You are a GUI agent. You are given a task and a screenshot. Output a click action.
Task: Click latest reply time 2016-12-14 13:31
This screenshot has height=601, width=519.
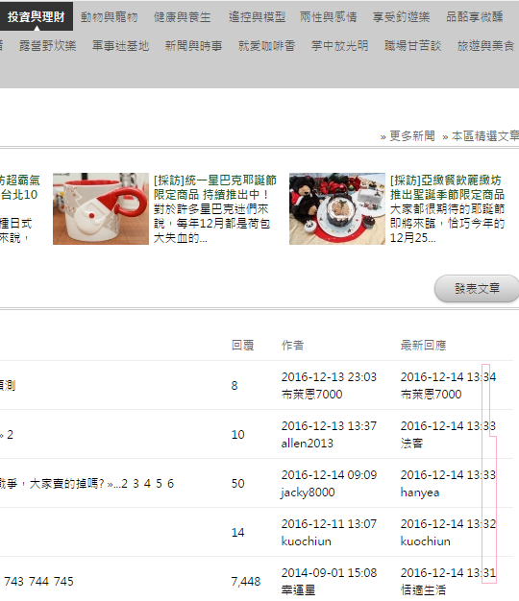[x=448, y=572]
